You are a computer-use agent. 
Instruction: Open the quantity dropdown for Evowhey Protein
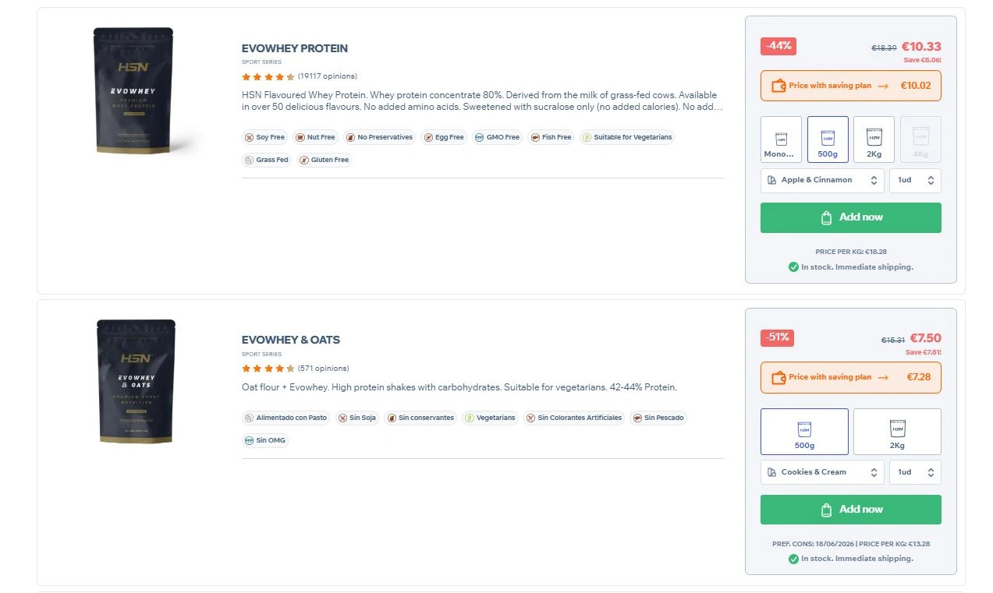[x=915, y=180]
